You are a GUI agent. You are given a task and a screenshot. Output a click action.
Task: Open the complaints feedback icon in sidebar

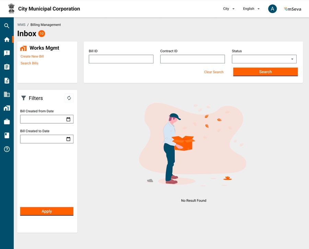pos(7,53)
